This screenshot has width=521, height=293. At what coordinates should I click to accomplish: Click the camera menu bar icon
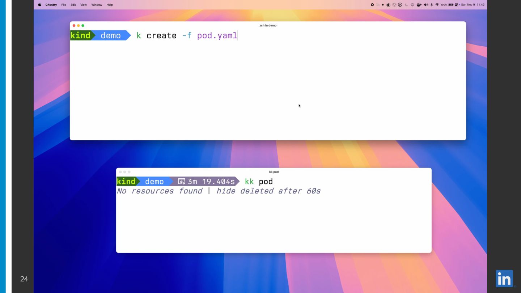point(389,5)
